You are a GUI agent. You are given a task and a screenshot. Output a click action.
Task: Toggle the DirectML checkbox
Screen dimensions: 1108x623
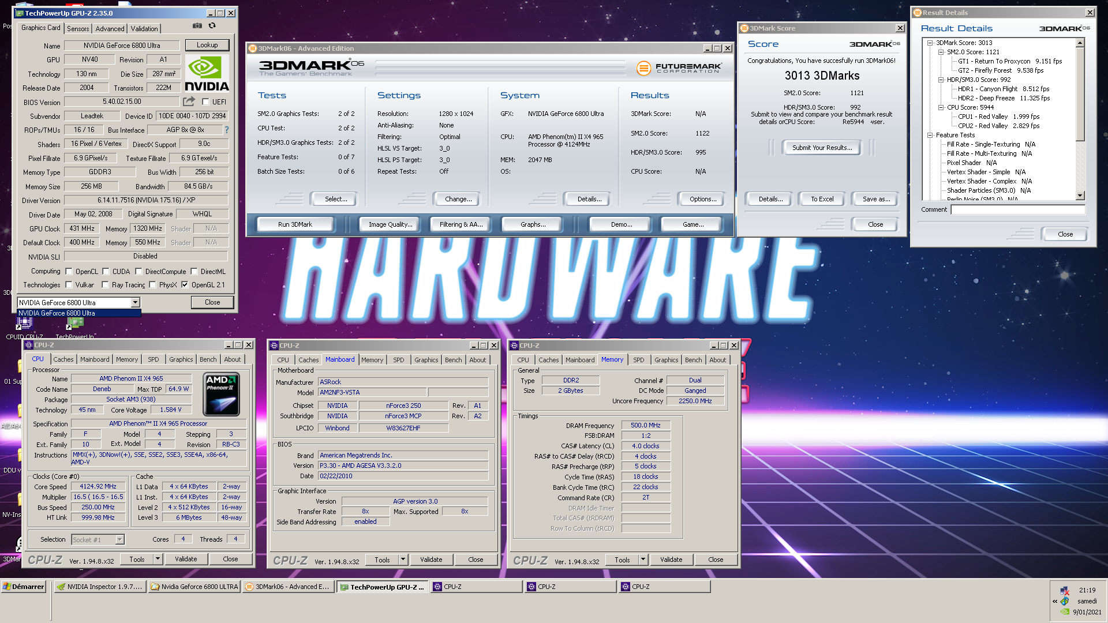tap(194, 272)
